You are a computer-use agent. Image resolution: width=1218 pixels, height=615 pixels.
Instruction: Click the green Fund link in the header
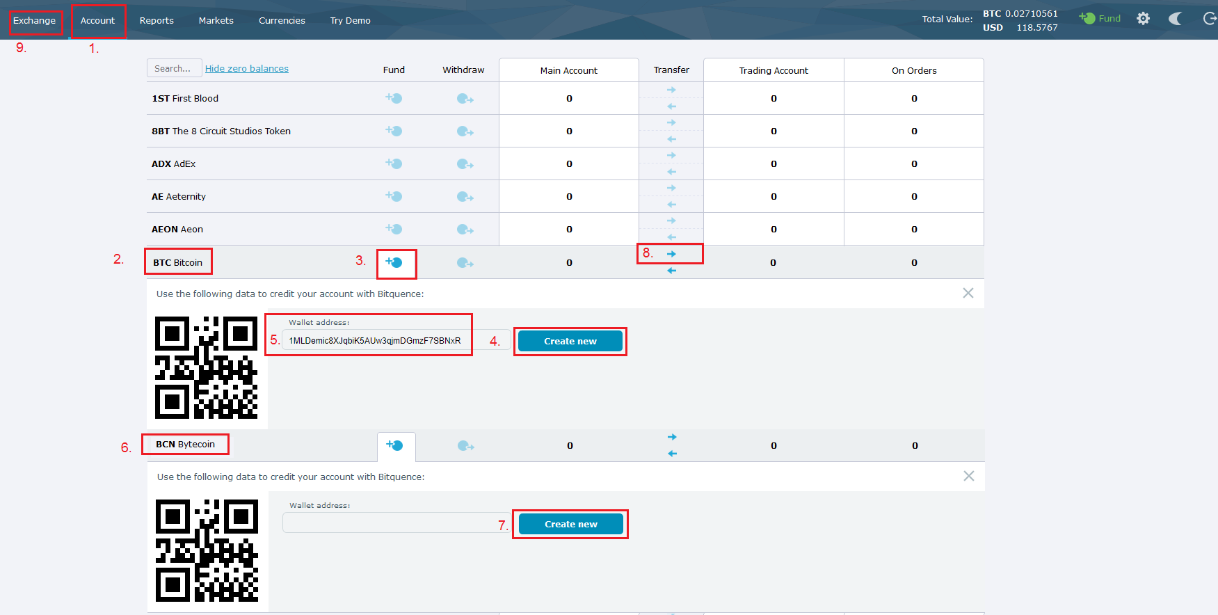pyautogui.click(x=1100, y=19)
